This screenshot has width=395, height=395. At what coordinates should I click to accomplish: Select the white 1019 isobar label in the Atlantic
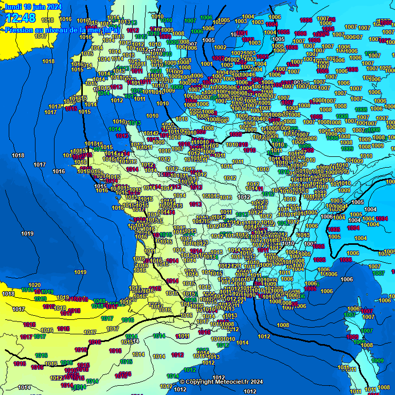pyautogui.click(x=27, y=234)
